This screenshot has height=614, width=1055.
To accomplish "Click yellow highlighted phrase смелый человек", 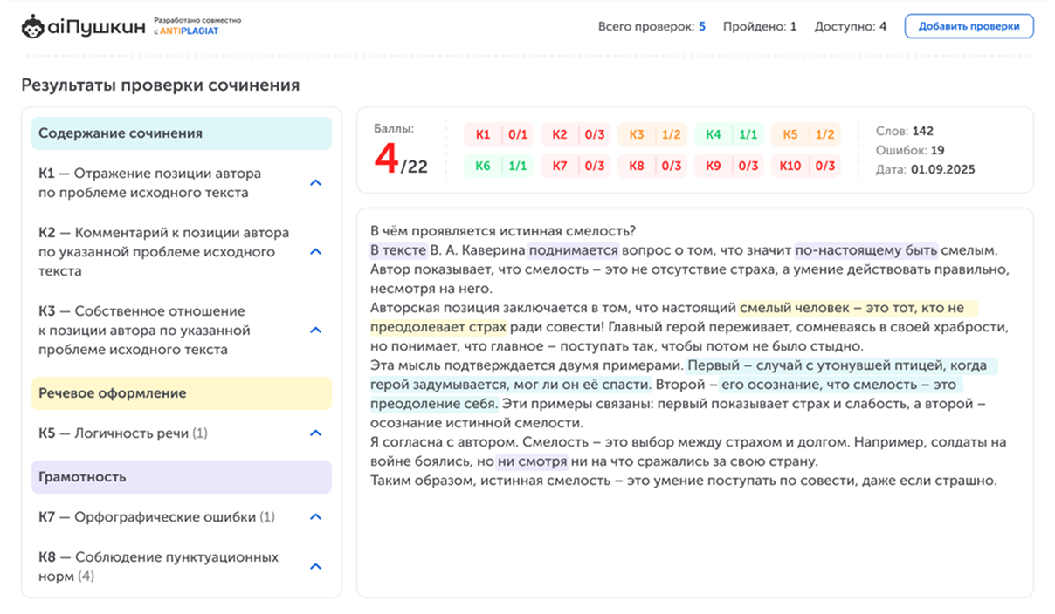I will [795, 308].
